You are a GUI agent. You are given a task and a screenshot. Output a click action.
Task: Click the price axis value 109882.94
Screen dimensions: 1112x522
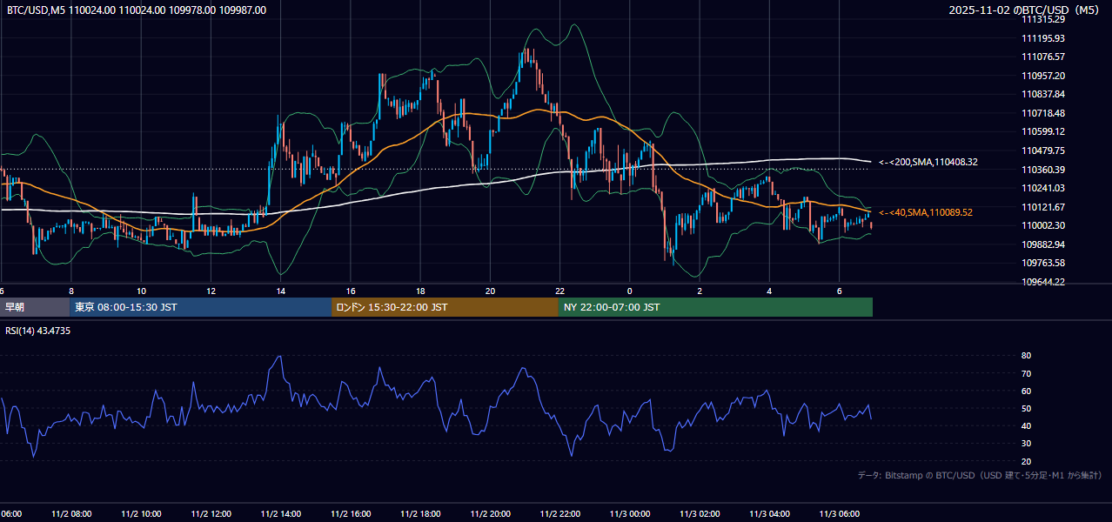[x=1043, y=244]
